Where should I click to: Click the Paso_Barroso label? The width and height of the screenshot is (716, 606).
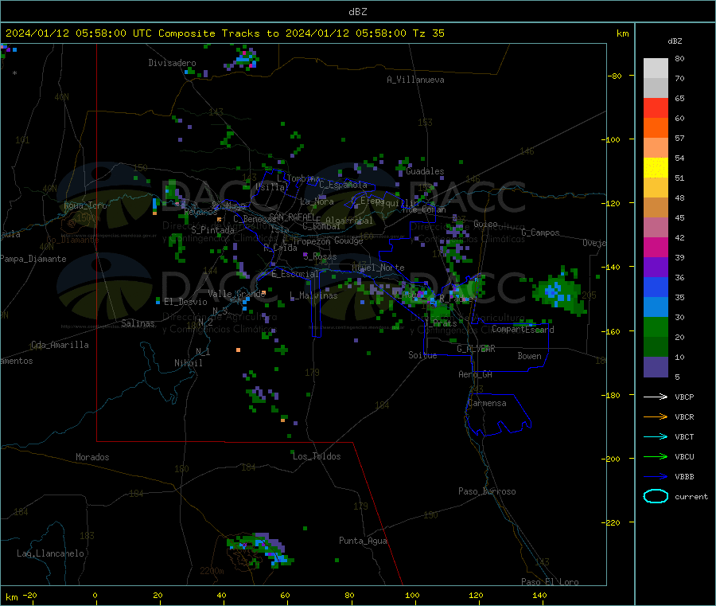tap(487, 491)
